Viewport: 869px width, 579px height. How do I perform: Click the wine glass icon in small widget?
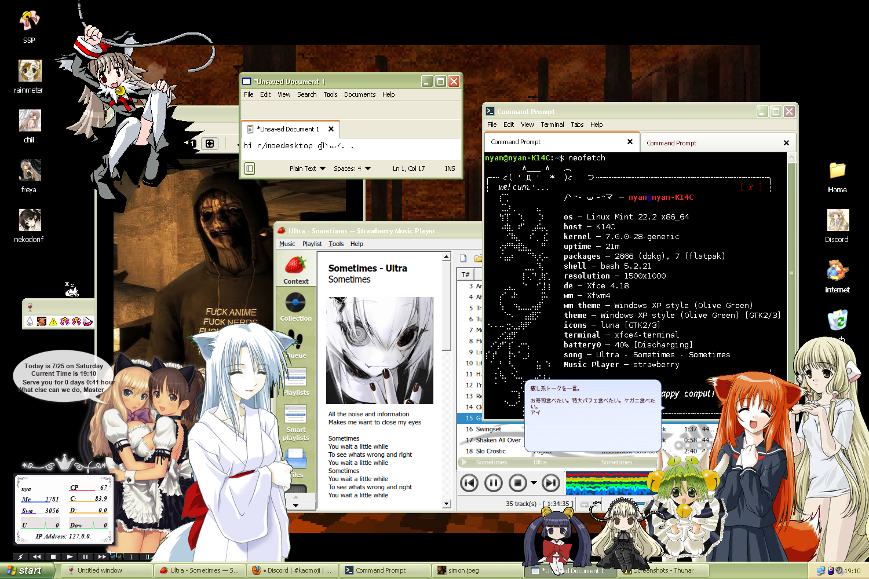point(30,307)
